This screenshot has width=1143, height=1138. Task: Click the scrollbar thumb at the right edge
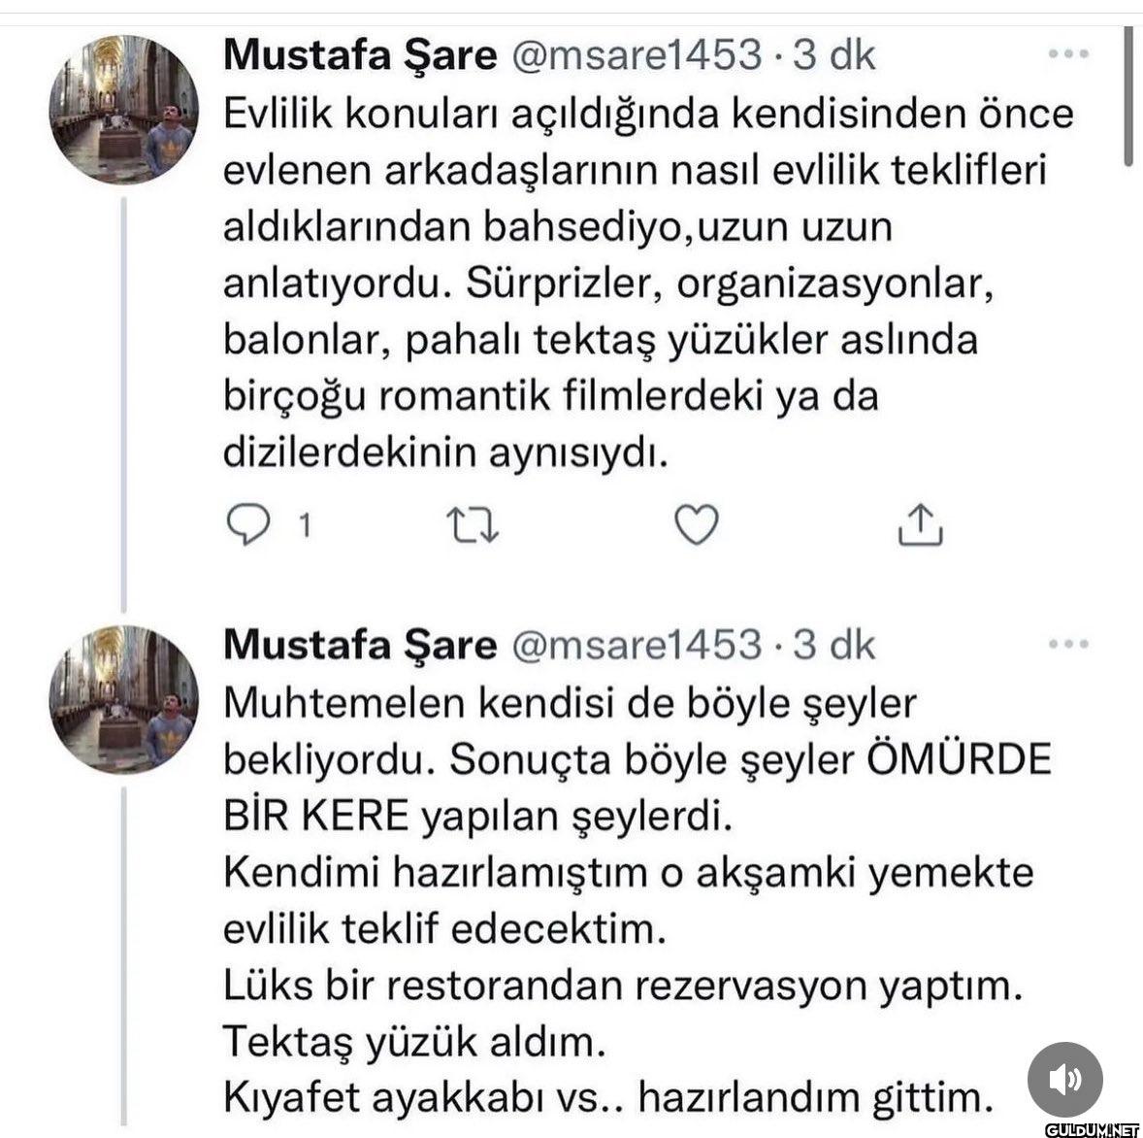pos(1128,95)
